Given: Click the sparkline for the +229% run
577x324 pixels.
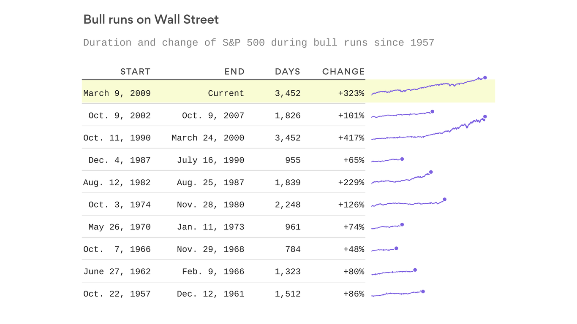Looking at the screenshot, I should pos(400,179).
